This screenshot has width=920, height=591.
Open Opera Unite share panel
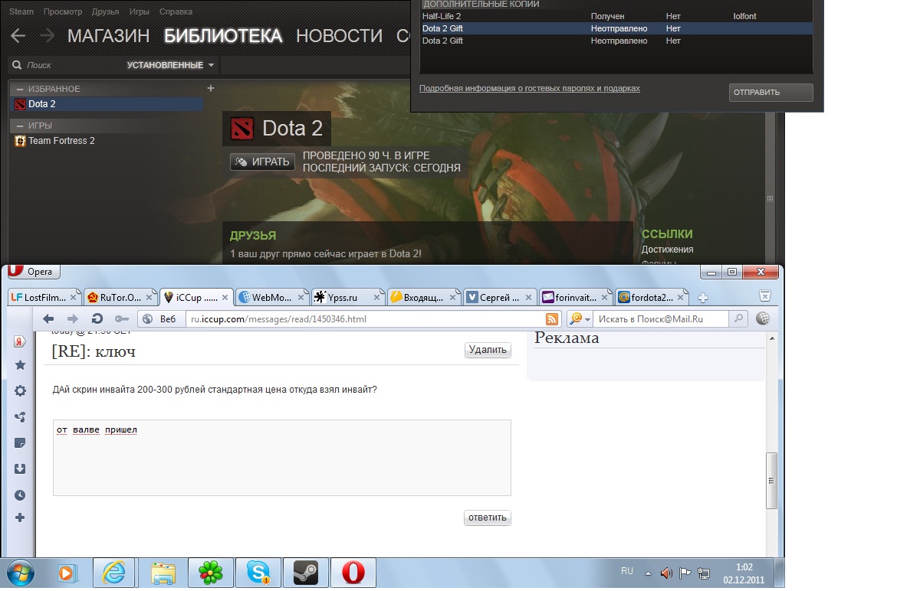coord(20,417)
